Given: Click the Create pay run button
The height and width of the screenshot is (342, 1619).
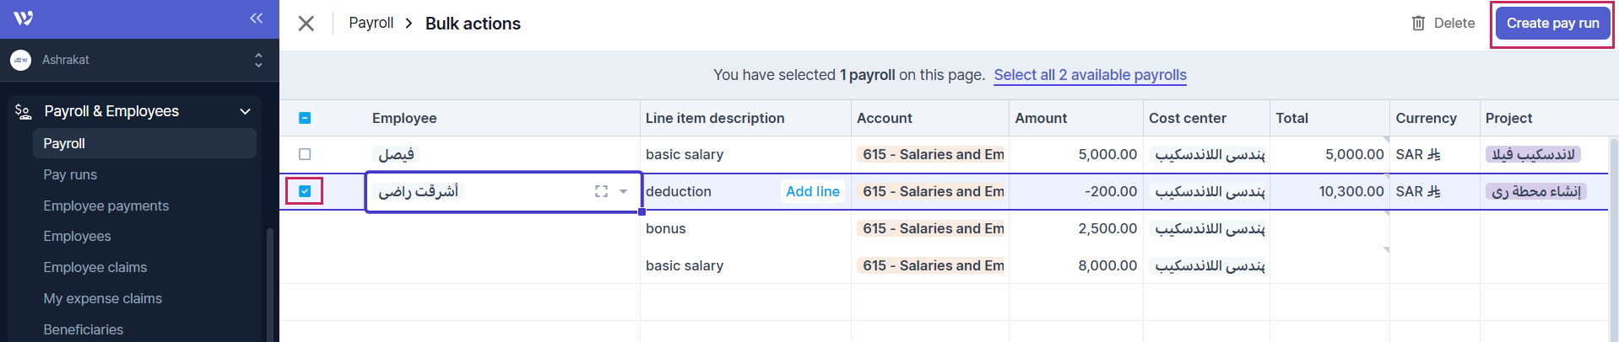Looking at the screenshot, I should 1552,24.
